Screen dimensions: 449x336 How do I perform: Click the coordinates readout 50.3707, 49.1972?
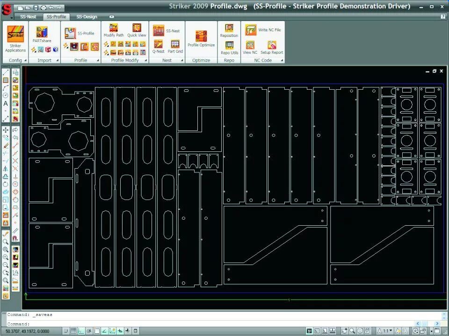[28, 331]
